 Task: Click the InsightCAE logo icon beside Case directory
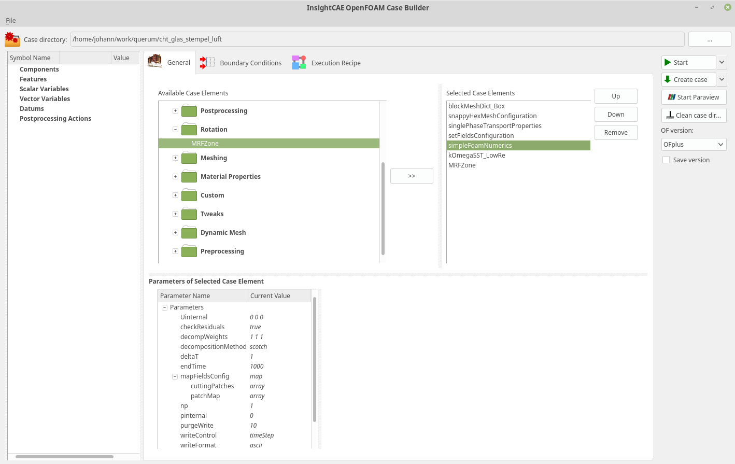tap(12, 39)
